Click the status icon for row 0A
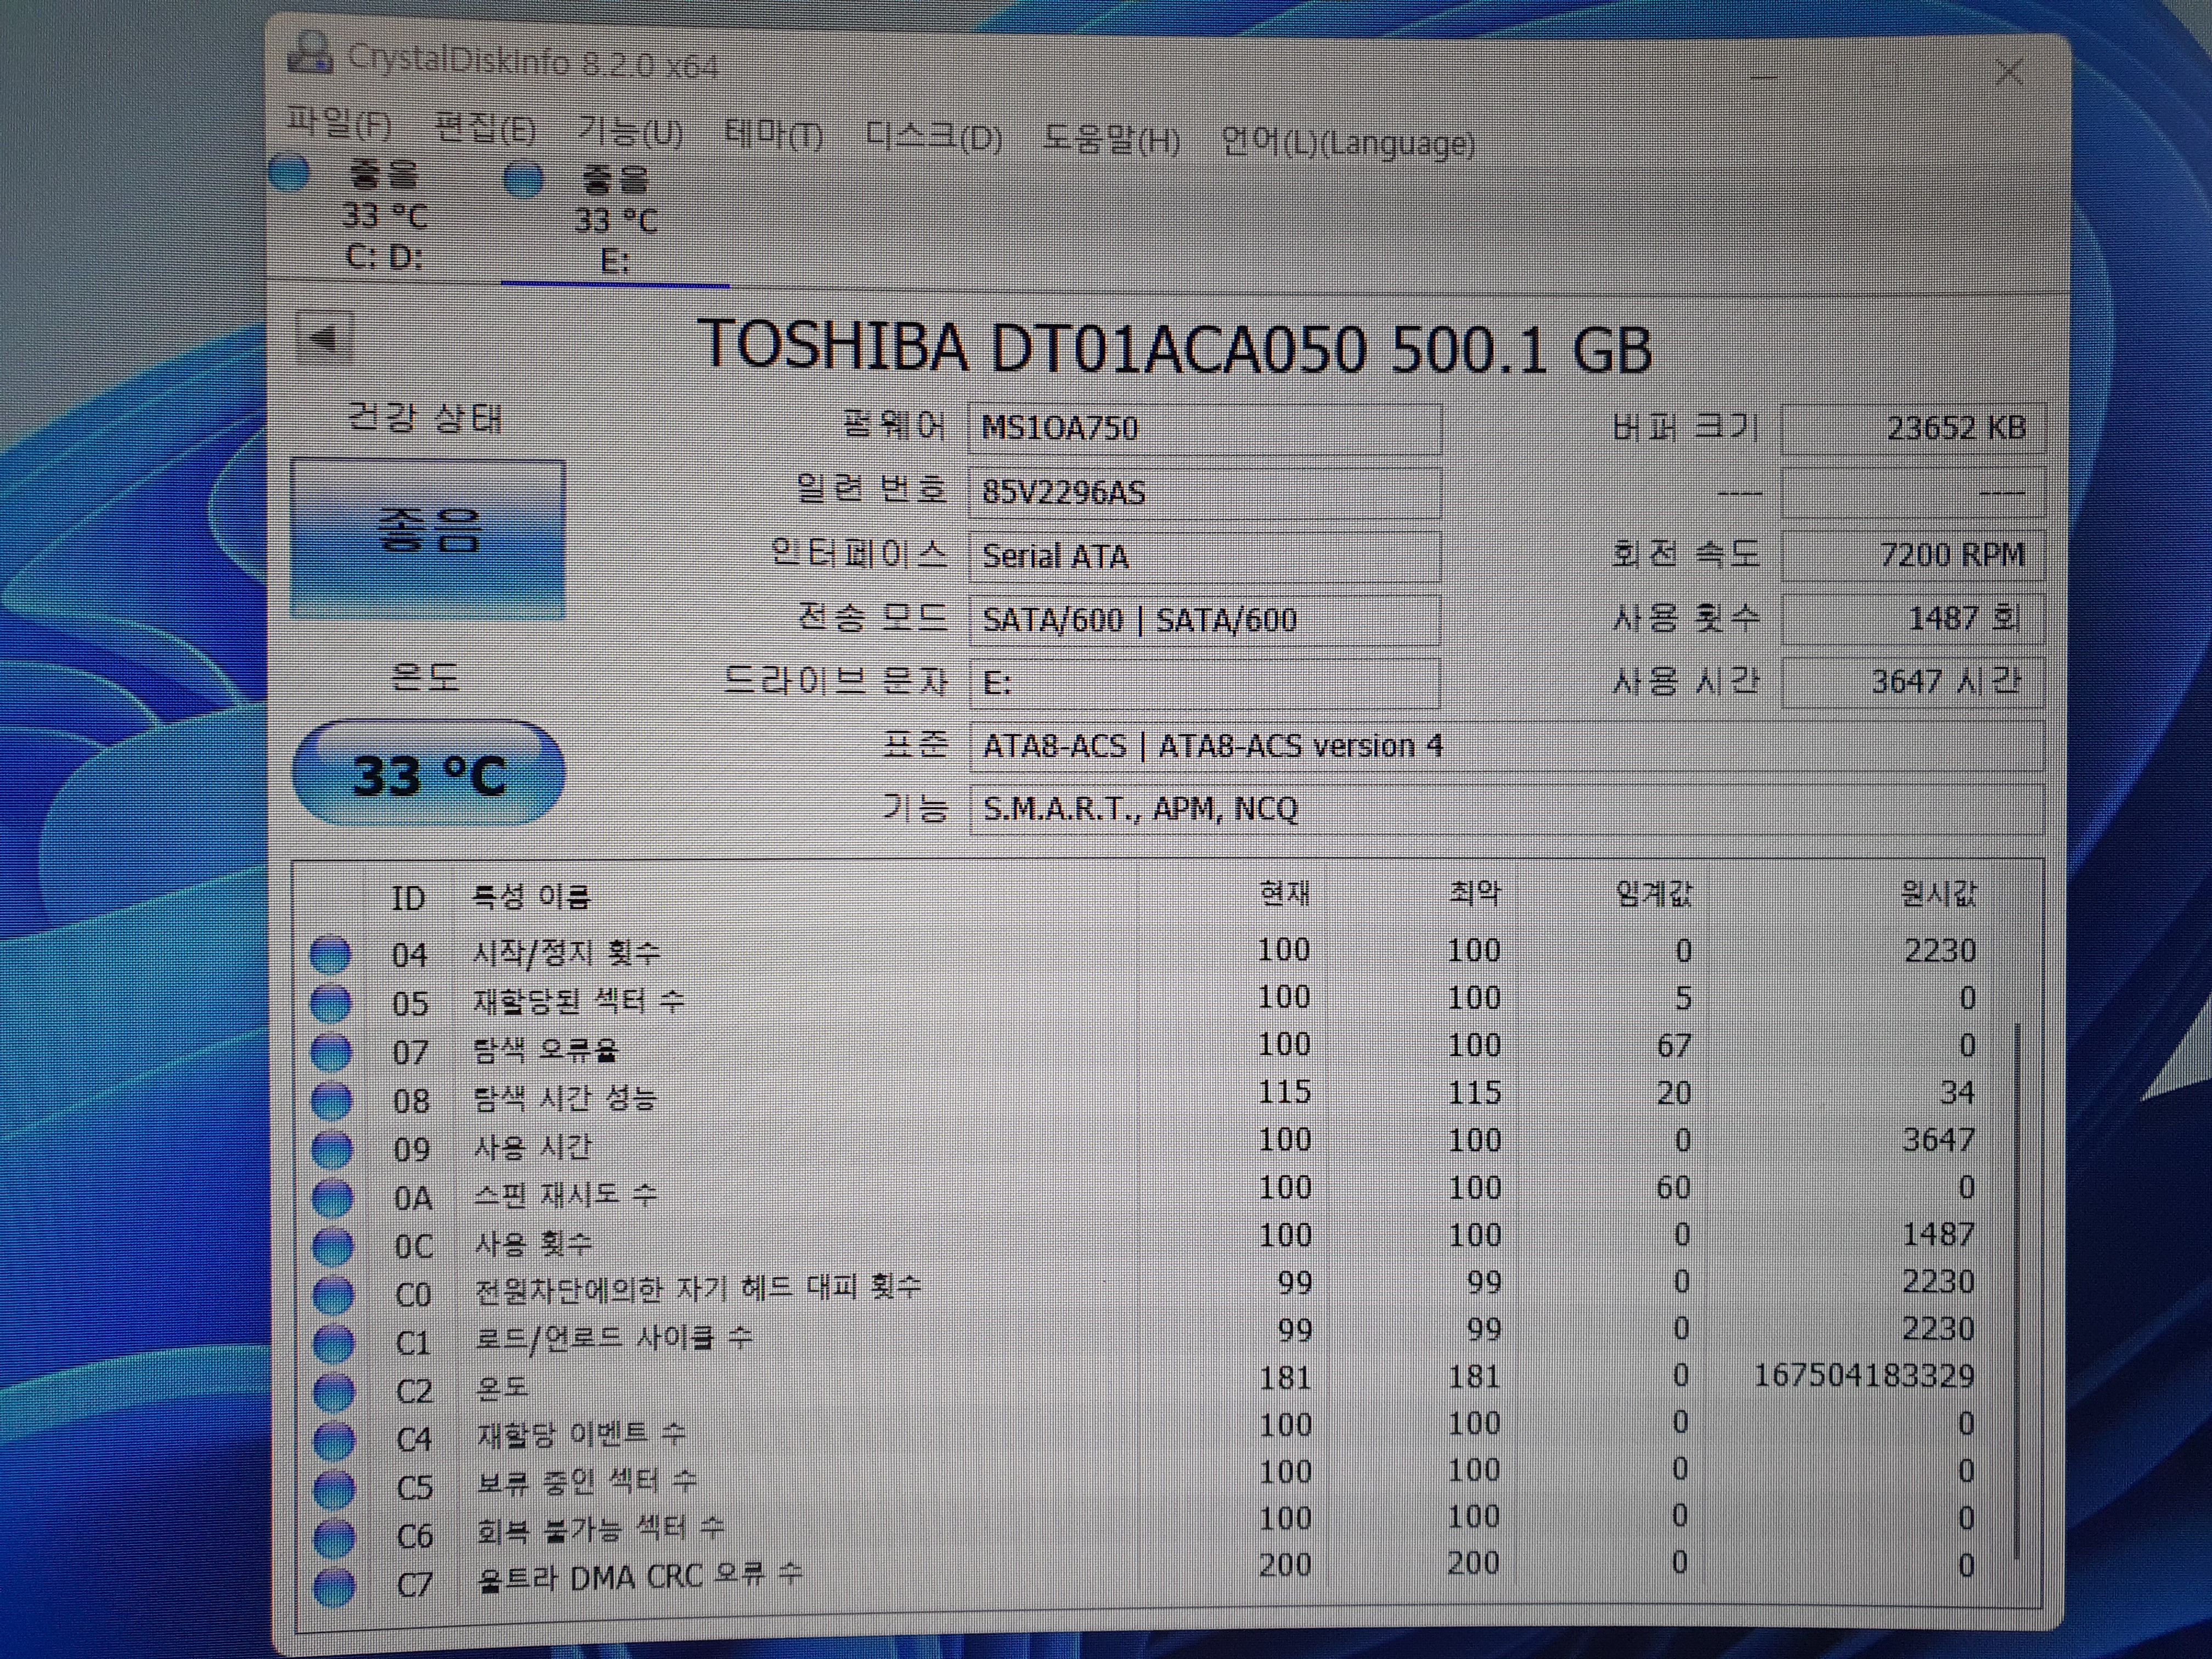This screenshot has width=2212, height=1659. click(332, 1197)
